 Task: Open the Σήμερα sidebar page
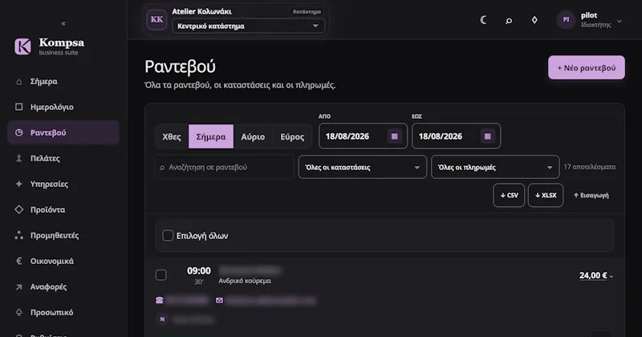click(63, 82)
